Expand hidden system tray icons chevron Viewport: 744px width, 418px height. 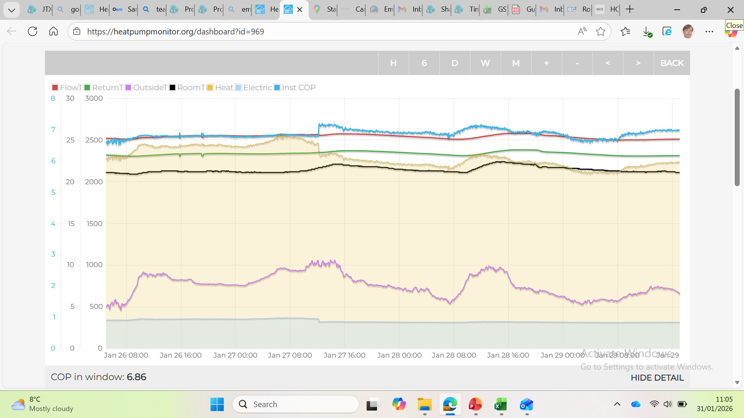click(x=617, y=404)
